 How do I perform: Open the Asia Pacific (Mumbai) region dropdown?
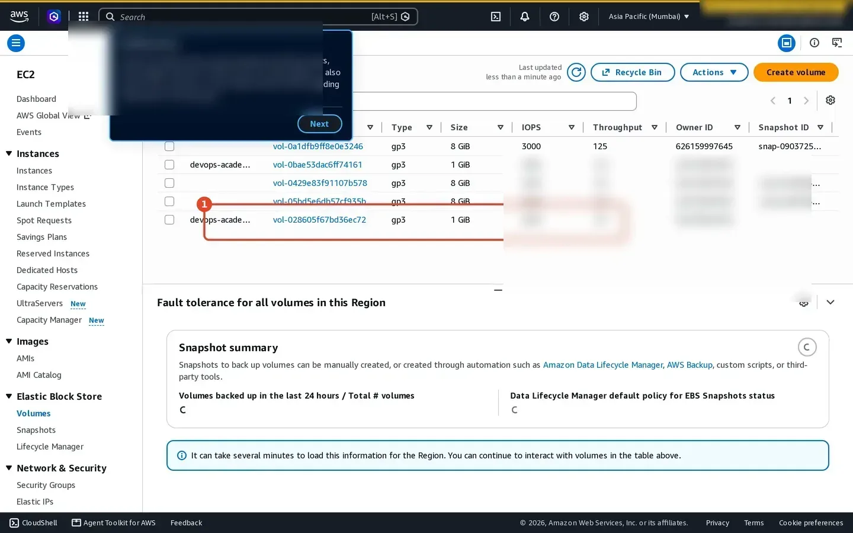[x=649, y=17]
